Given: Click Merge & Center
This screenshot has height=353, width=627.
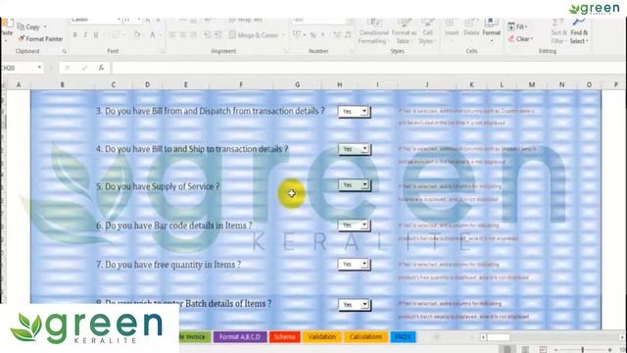Looking at the screenshot, I should tap(254, 35).
